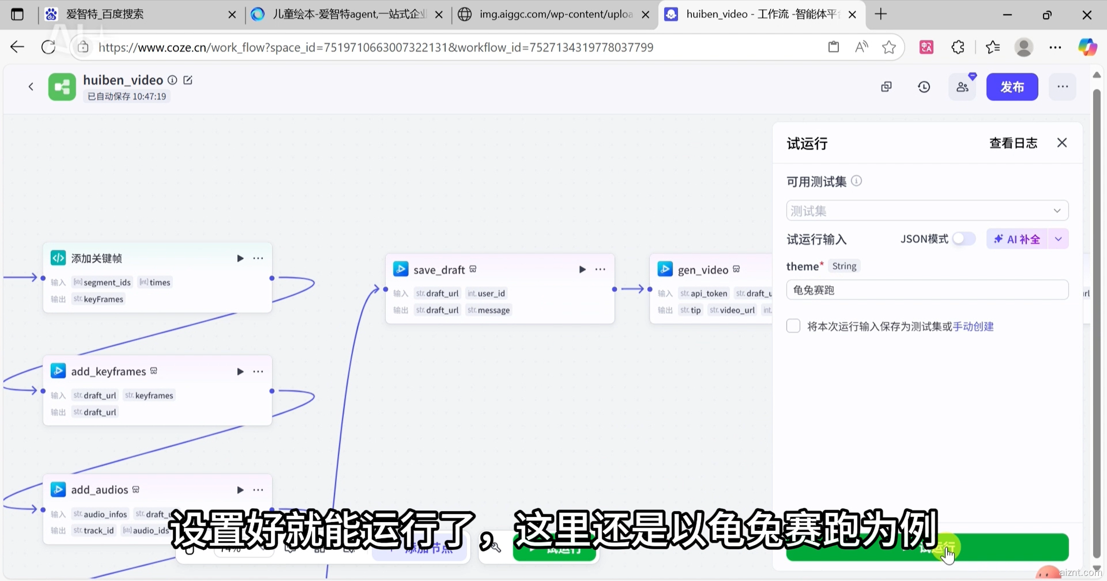
Task: Toggle JSON模式 switch
Action: point(963,239)
